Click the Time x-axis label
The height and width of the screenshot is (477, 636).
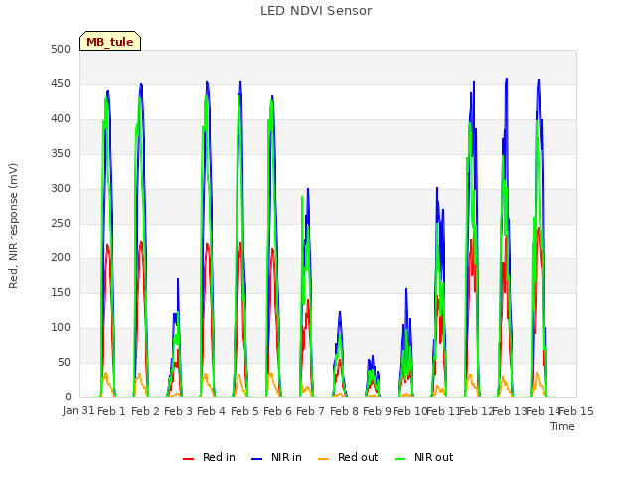pyautogui.click(x=562, y=426)
